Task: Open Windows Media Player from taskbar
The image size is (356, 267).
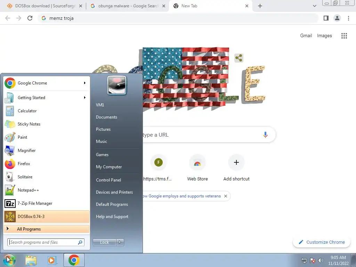Action: point(52,260)
